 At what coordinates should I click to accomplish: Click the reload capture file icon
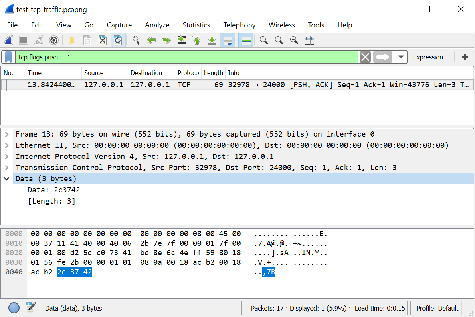(118, 40)
